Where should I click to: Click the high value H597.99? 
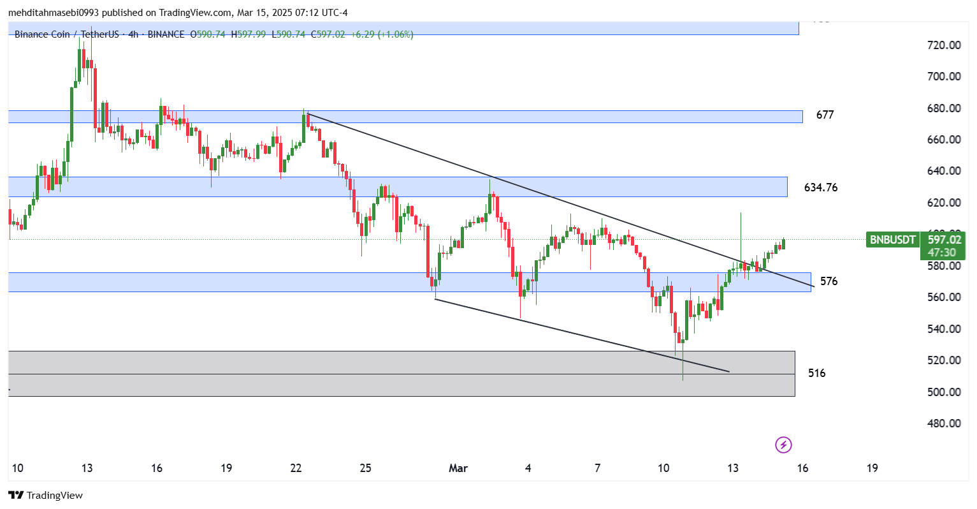pos(249,34)
